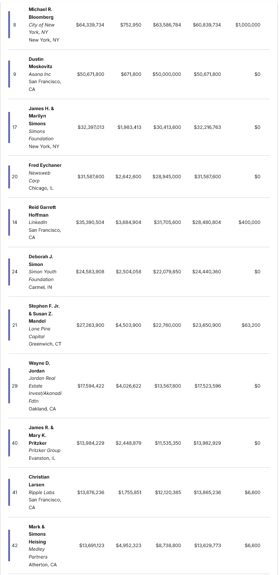Click Asana Inc under Dustin Moskovitz
279x575 pixels.
point(40,74)
